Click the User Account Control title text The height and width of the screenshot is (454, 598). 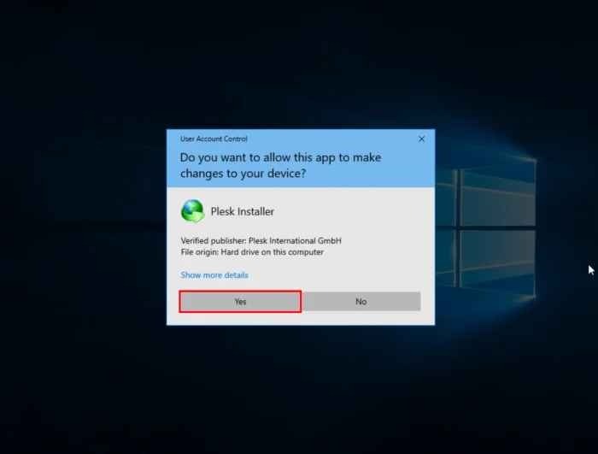click(214, 139)
